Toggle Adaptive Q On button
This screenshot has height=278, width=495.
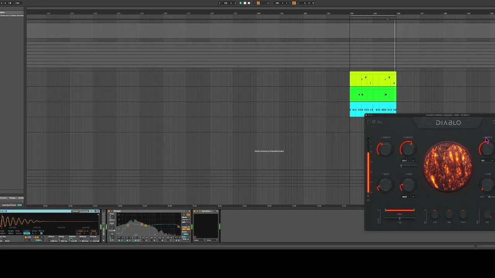pyautogui.click(x=186, y=229)
